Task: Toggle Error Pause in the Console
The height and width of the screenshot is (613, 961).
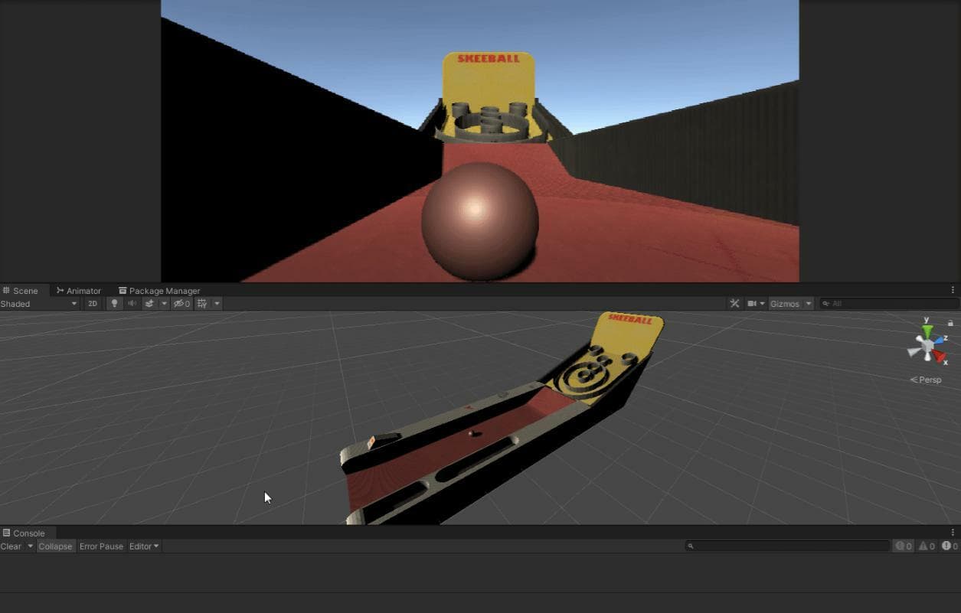Action: click(x=101, y=546)
